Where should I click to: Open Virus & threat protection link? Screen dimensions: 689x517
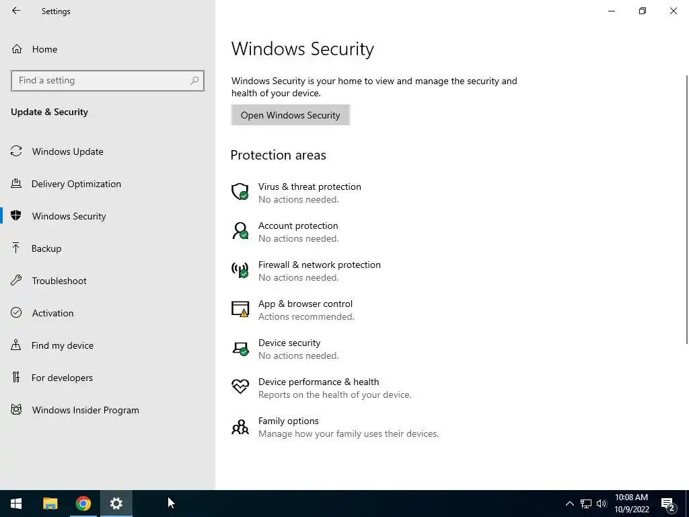coord(310,186)
